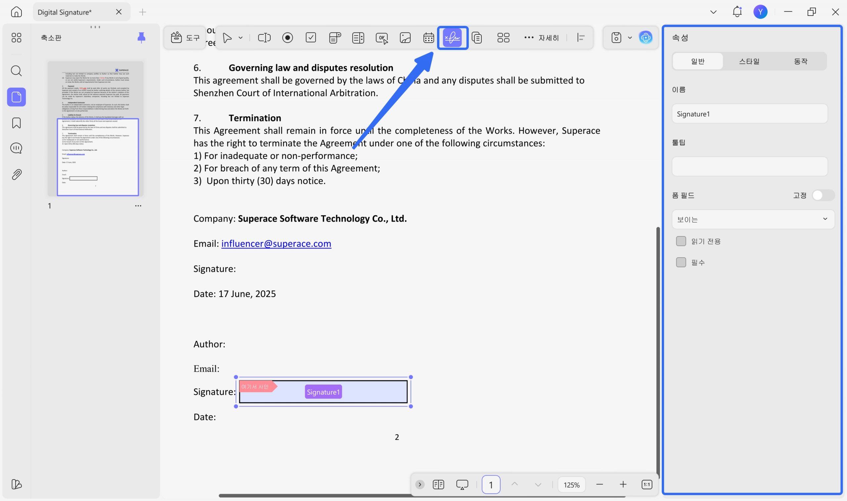Expand the title bar chevron dropdown
This screenshot has width=847, height=501.
pos(713,12)
